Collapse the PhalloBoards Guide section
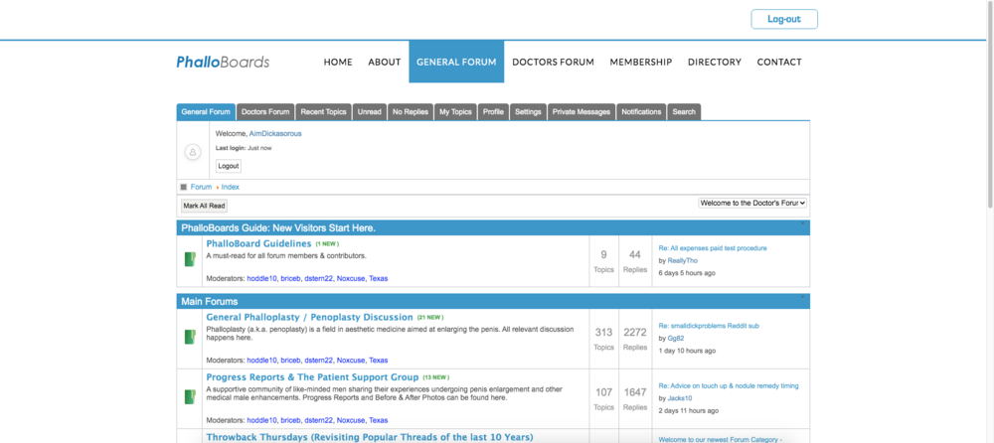This screenshot has height=443, width=994. (x=802, y=223)
